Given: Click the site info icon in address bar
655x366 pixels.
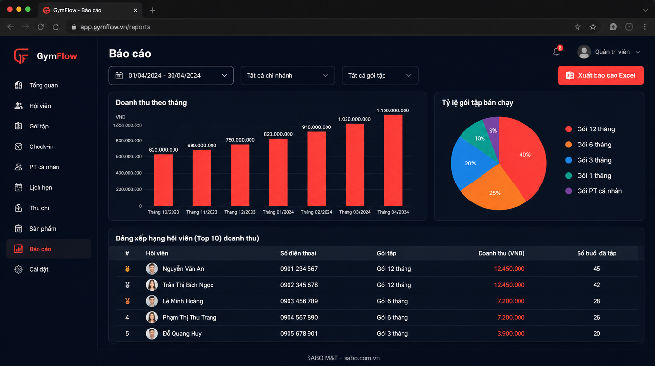Looking at the screenshot, I should click(x=74, y=27).
